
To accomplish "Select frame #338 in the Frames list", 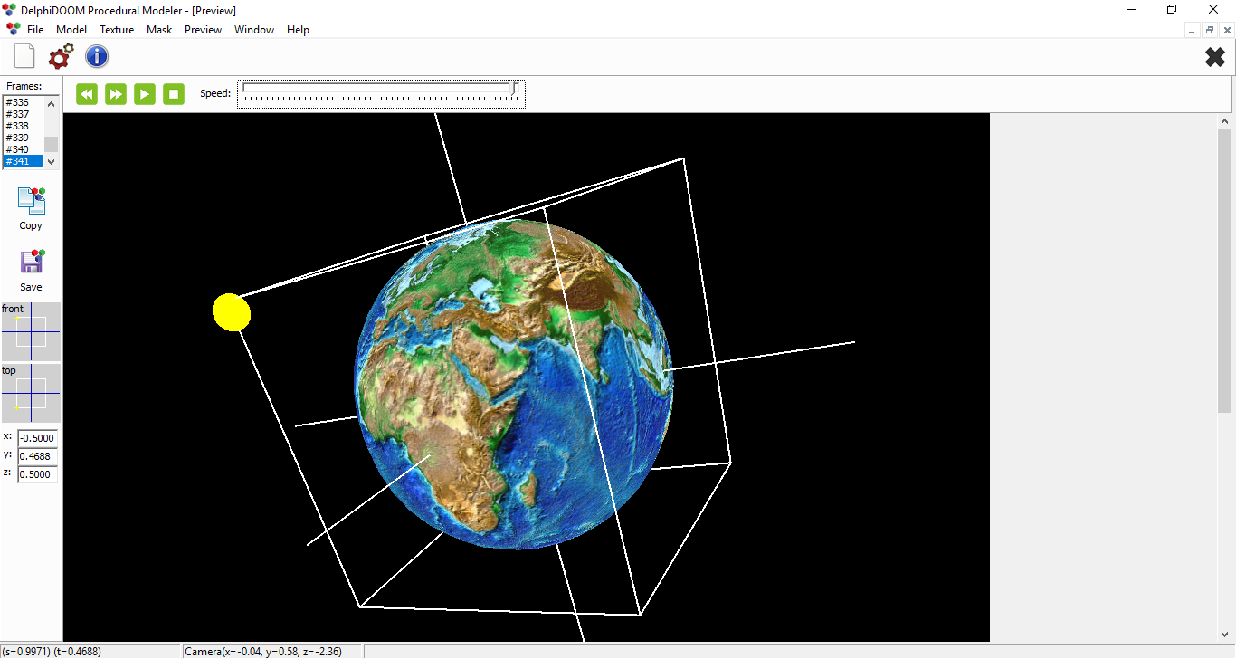I will pyautogui.click(x=20, y=125).
